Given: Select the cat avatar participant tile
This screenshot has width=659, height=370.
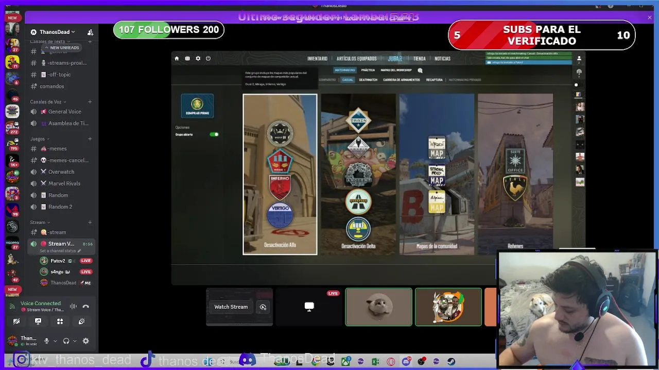Looking at the screenshot, I should 379,307.
